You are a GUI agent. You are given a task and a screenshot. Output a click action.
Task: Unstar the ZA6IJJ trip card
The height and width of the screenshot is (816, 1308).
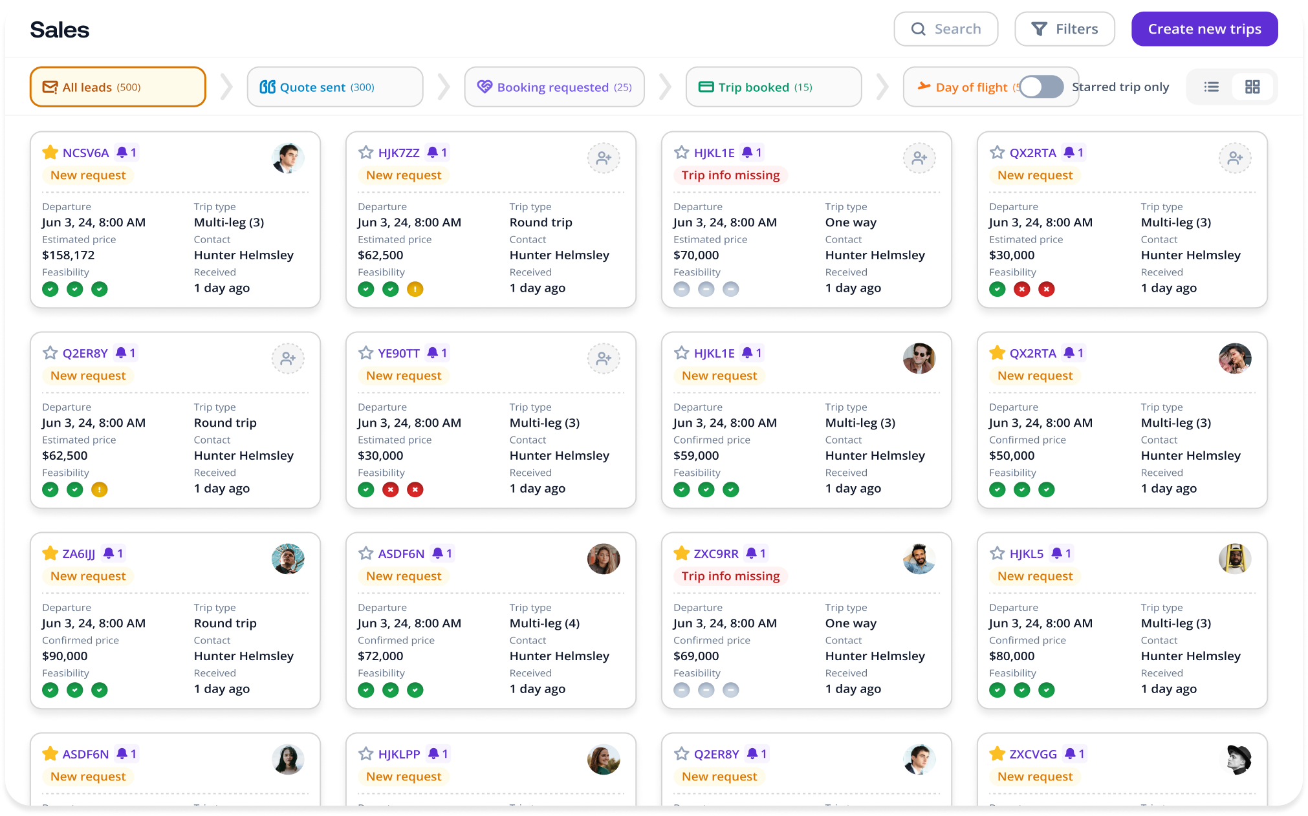(x=50, y=553)
